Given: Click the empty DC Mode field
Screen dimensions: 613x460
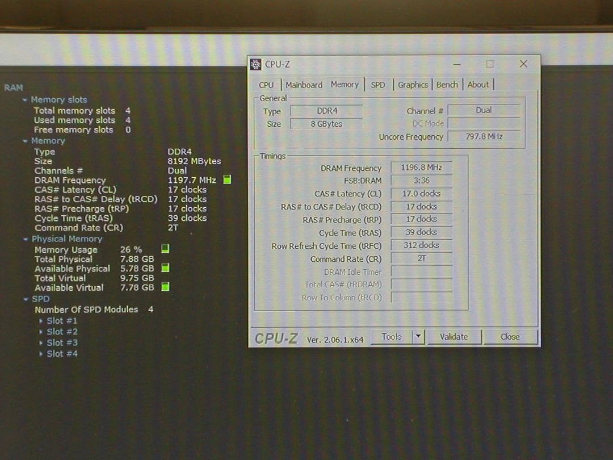Looking at the screenshot, I should 484,124.
